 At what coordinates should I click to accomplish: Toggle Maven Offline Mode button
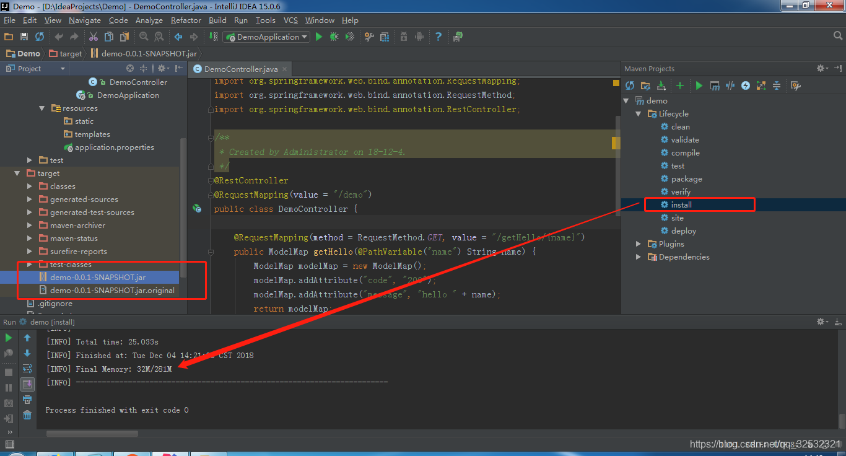point(730,85)
